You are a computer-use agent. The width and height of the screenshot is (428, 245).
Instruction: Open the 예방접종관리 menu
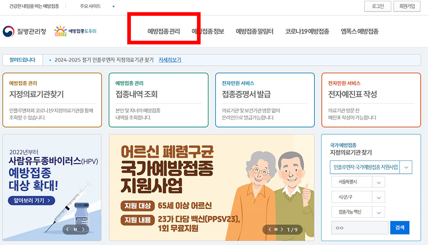point(163,31)
